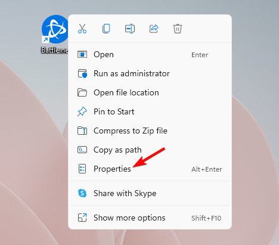Select Copy as path
Screen dimensions: 279x245
click(x=150, y=150)
